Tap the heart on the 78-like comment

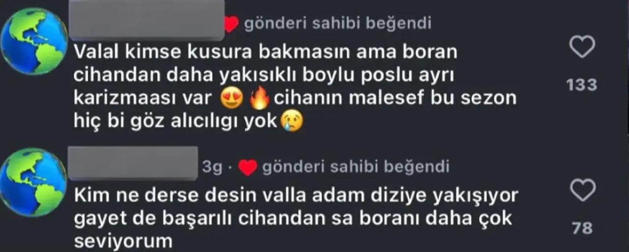pyautogui.click(x=582, y=190)
